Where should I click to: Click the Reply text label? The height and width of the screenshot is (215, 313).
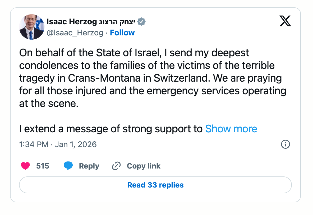click(89, 166)
